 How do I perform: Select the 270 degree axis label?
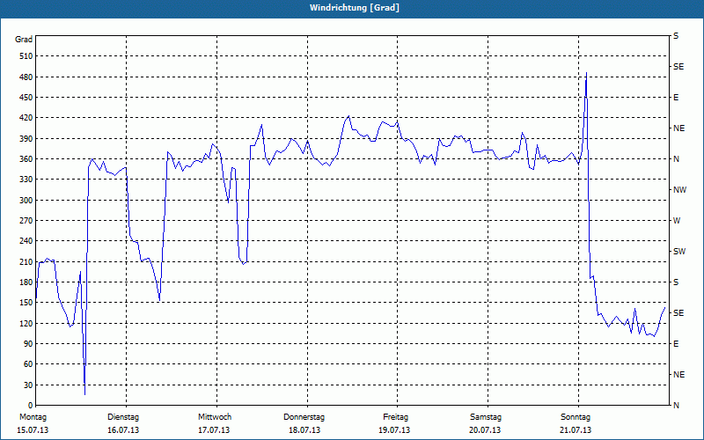pos(26,221)
